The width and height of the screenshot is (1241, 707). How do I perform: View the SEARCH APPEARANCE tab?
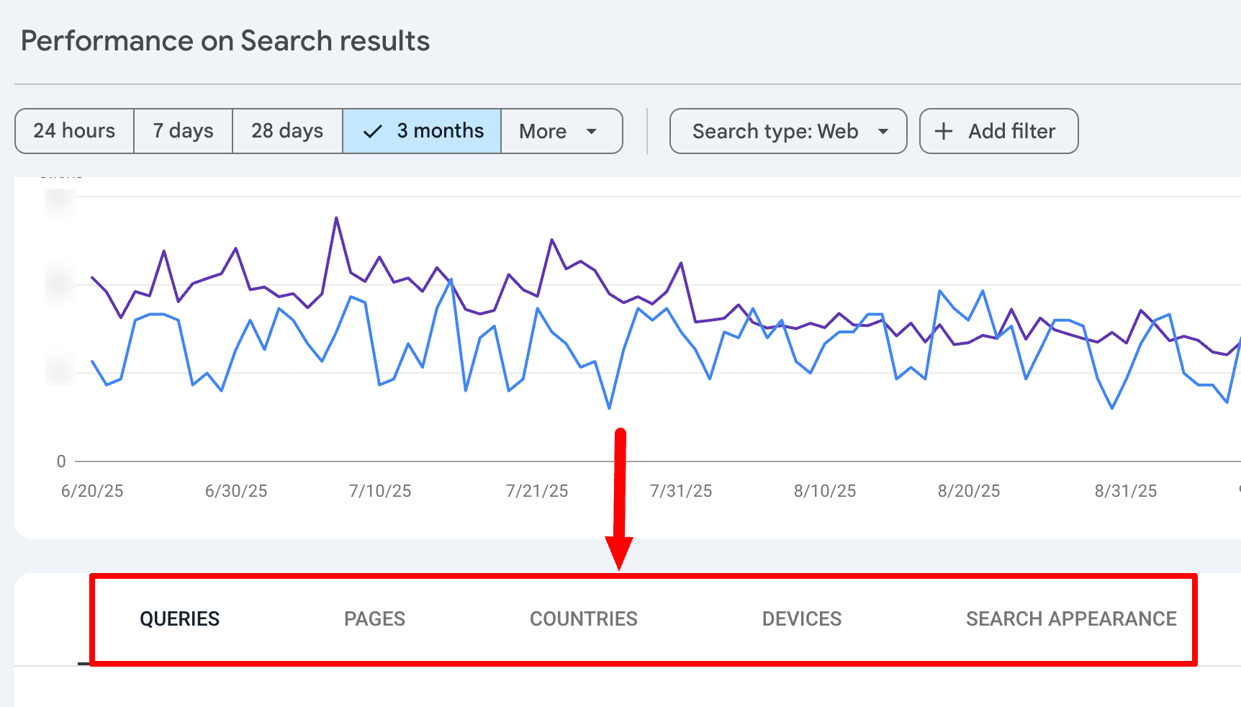(1070, 618)
